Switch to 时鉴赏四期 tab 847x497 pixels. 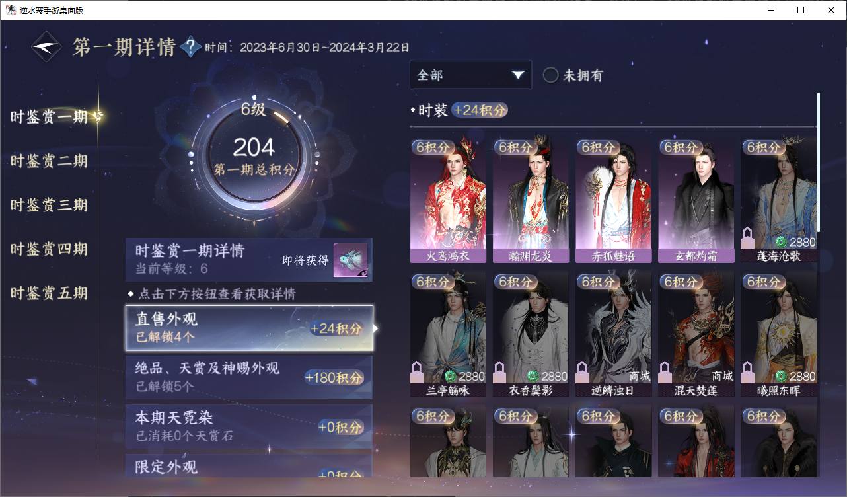(49, 249)
